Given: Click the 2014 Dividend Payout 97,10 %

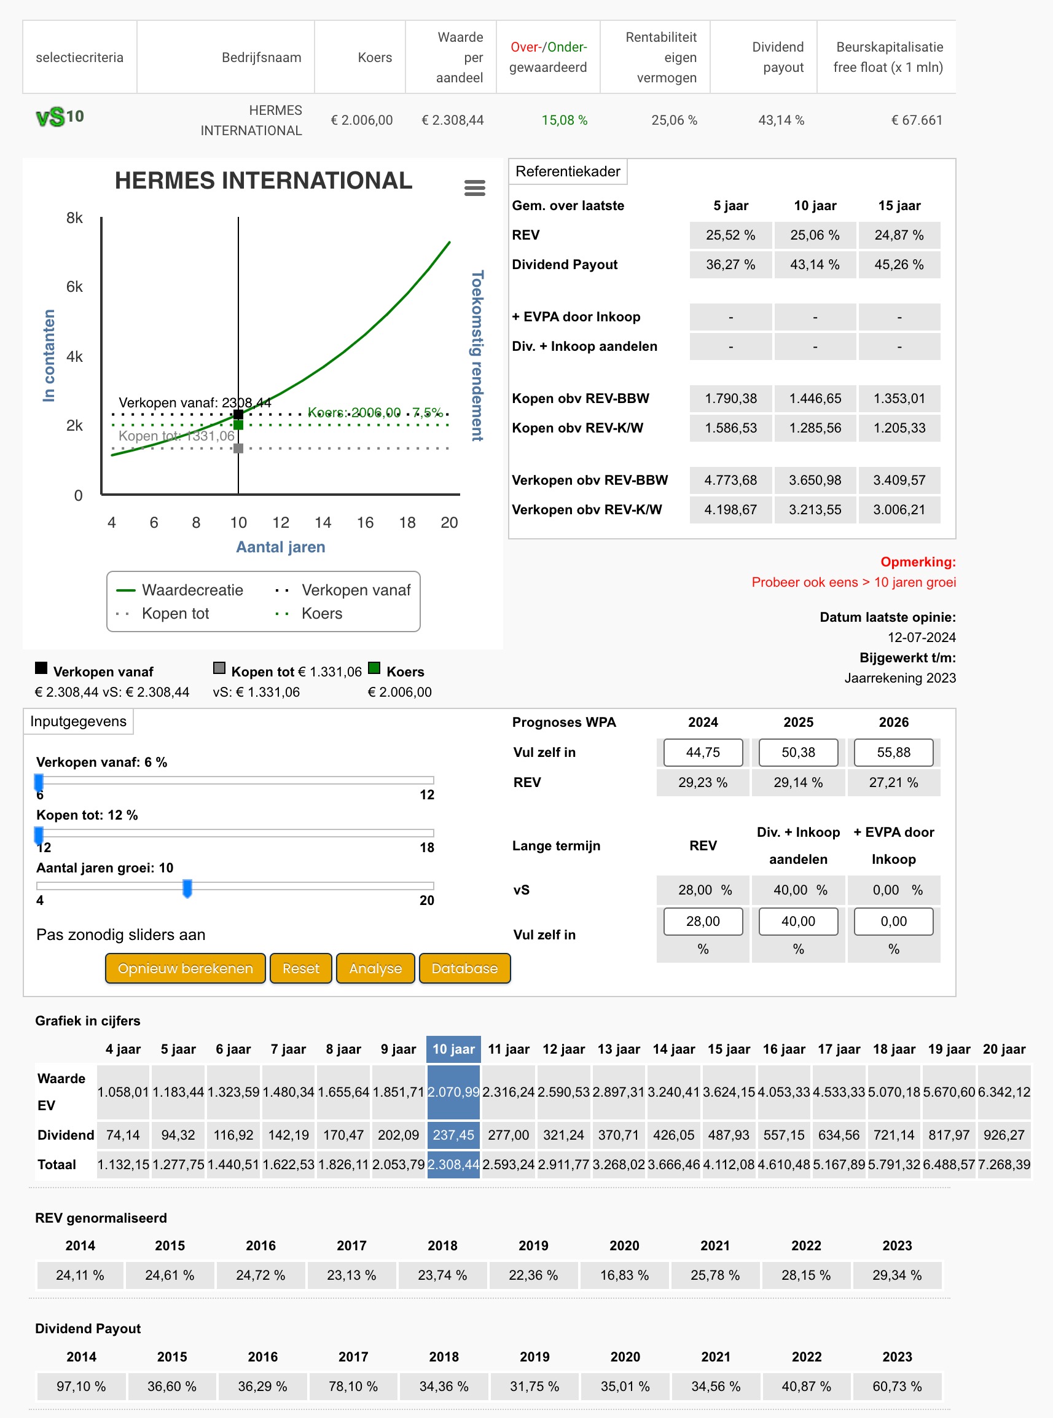Looking at the screenshot, I should click(x=81, y=1386).
